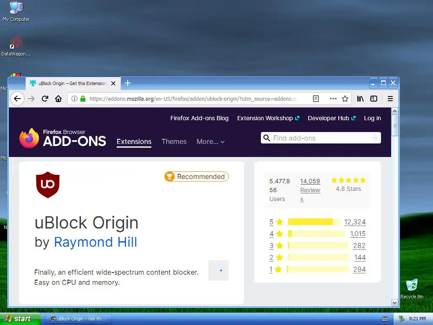
Task: Click Log in
Action: pos(373,118)
